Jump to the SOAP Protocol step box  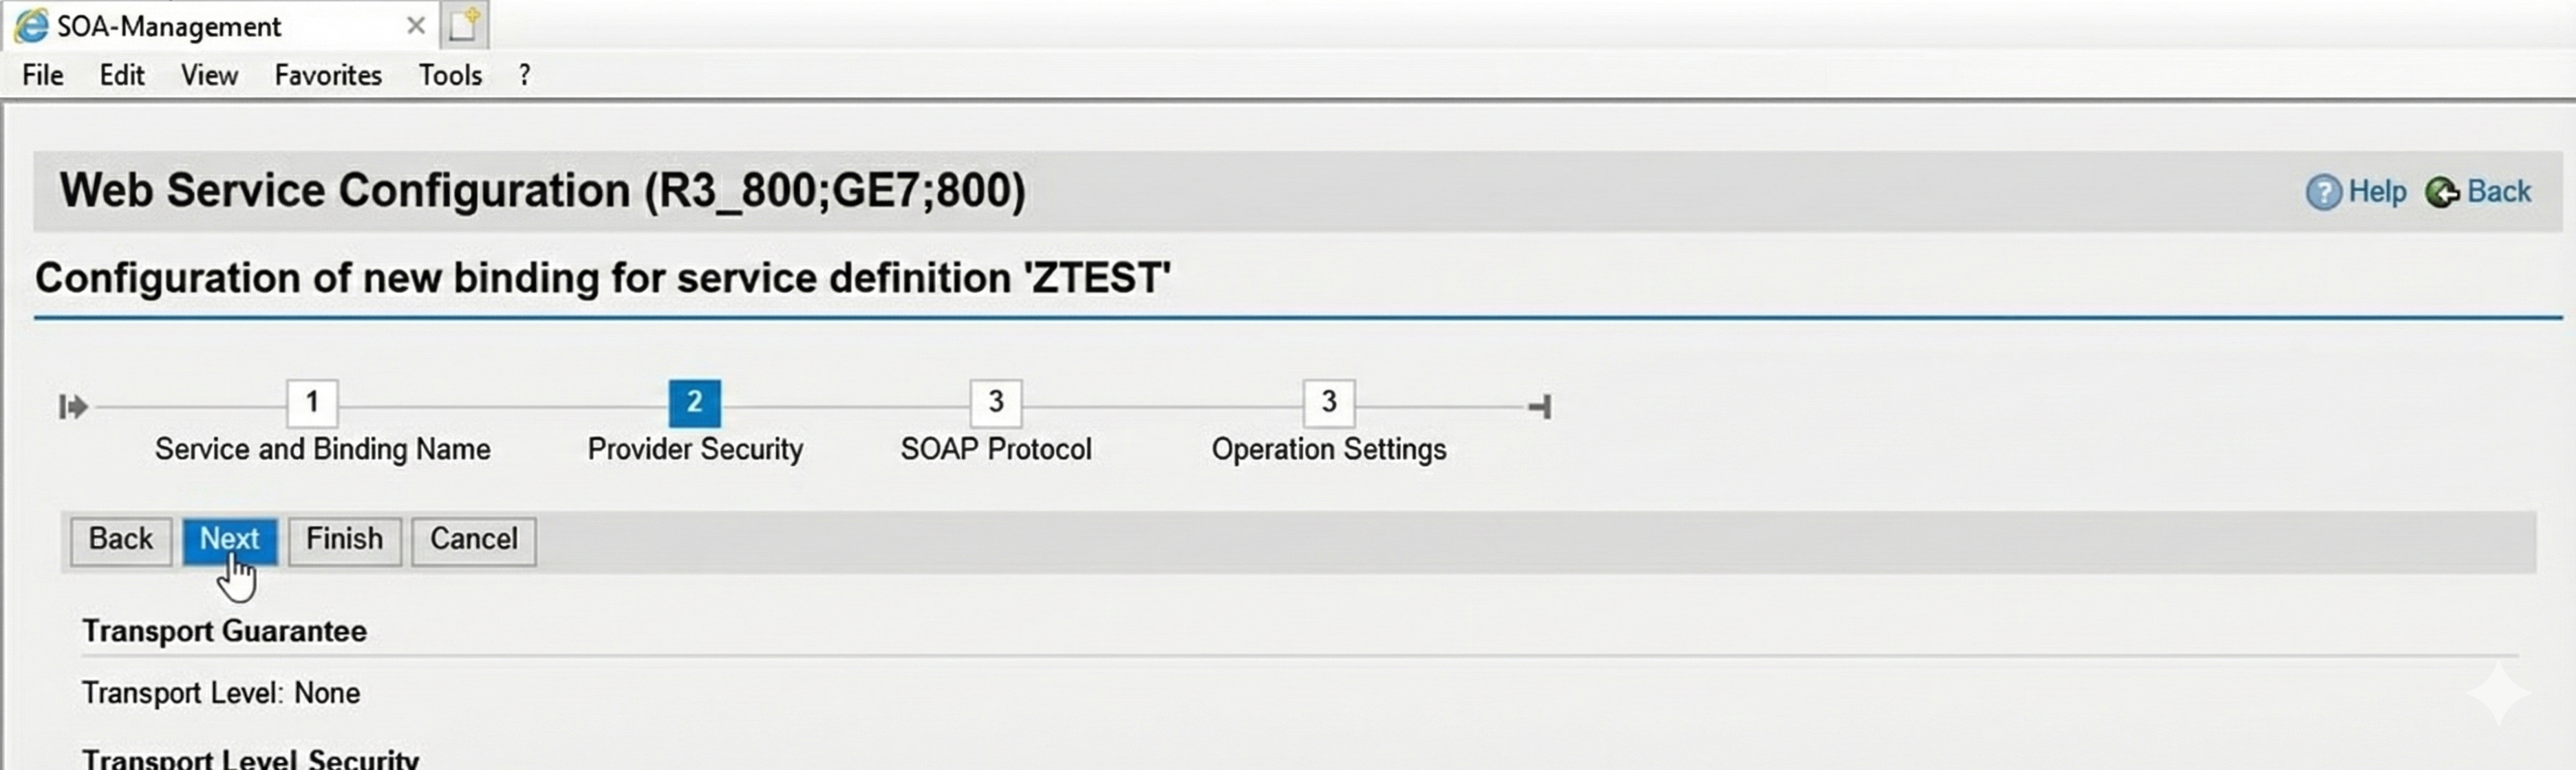click(x=995, y=402)
